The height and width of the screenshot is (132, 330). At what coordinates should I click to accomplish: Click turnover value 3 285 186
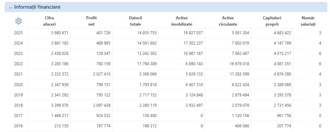(x=59, y=64)
